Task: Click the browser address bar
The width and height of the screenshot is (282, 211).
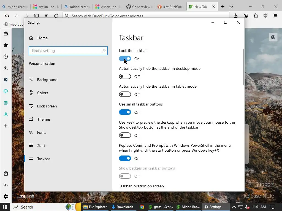Action: point(146,16)
